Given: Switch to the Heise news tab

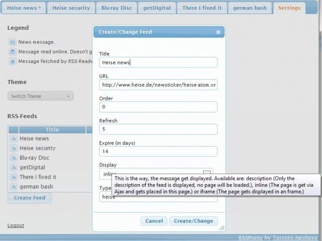Looking at the screenshot, I should coord(24,8).
